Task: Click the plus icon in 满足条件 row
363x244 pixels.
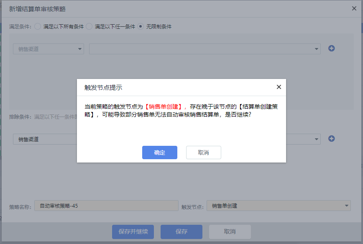Action: coord(331,48)
